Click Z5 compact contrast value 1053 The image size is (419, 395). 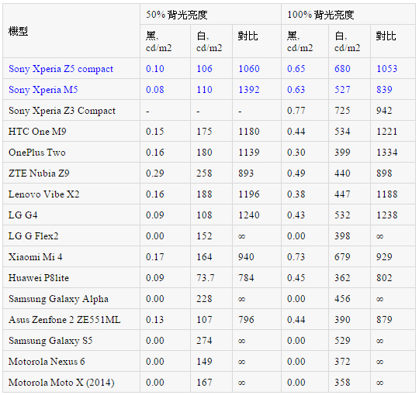click(x=387, y=69)
